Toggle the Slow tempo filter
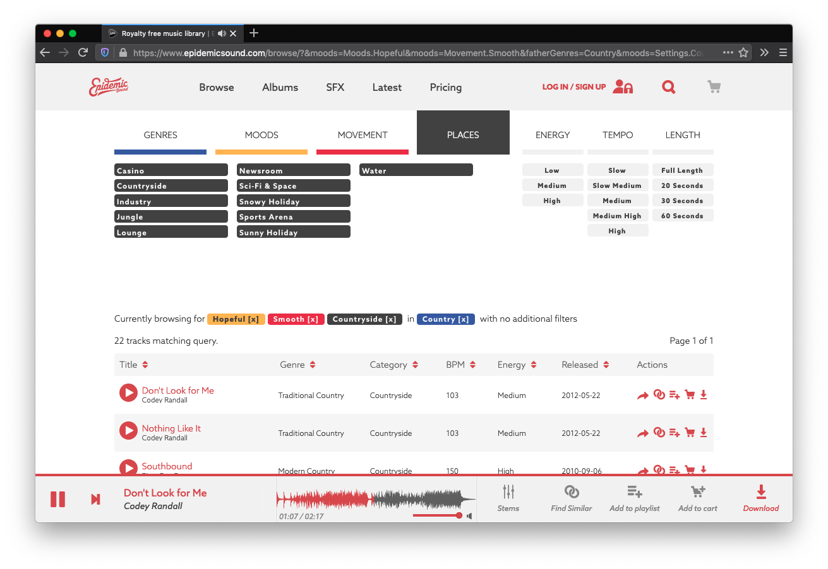The width and height of the screenshot is (828, 569). point(618,170)
